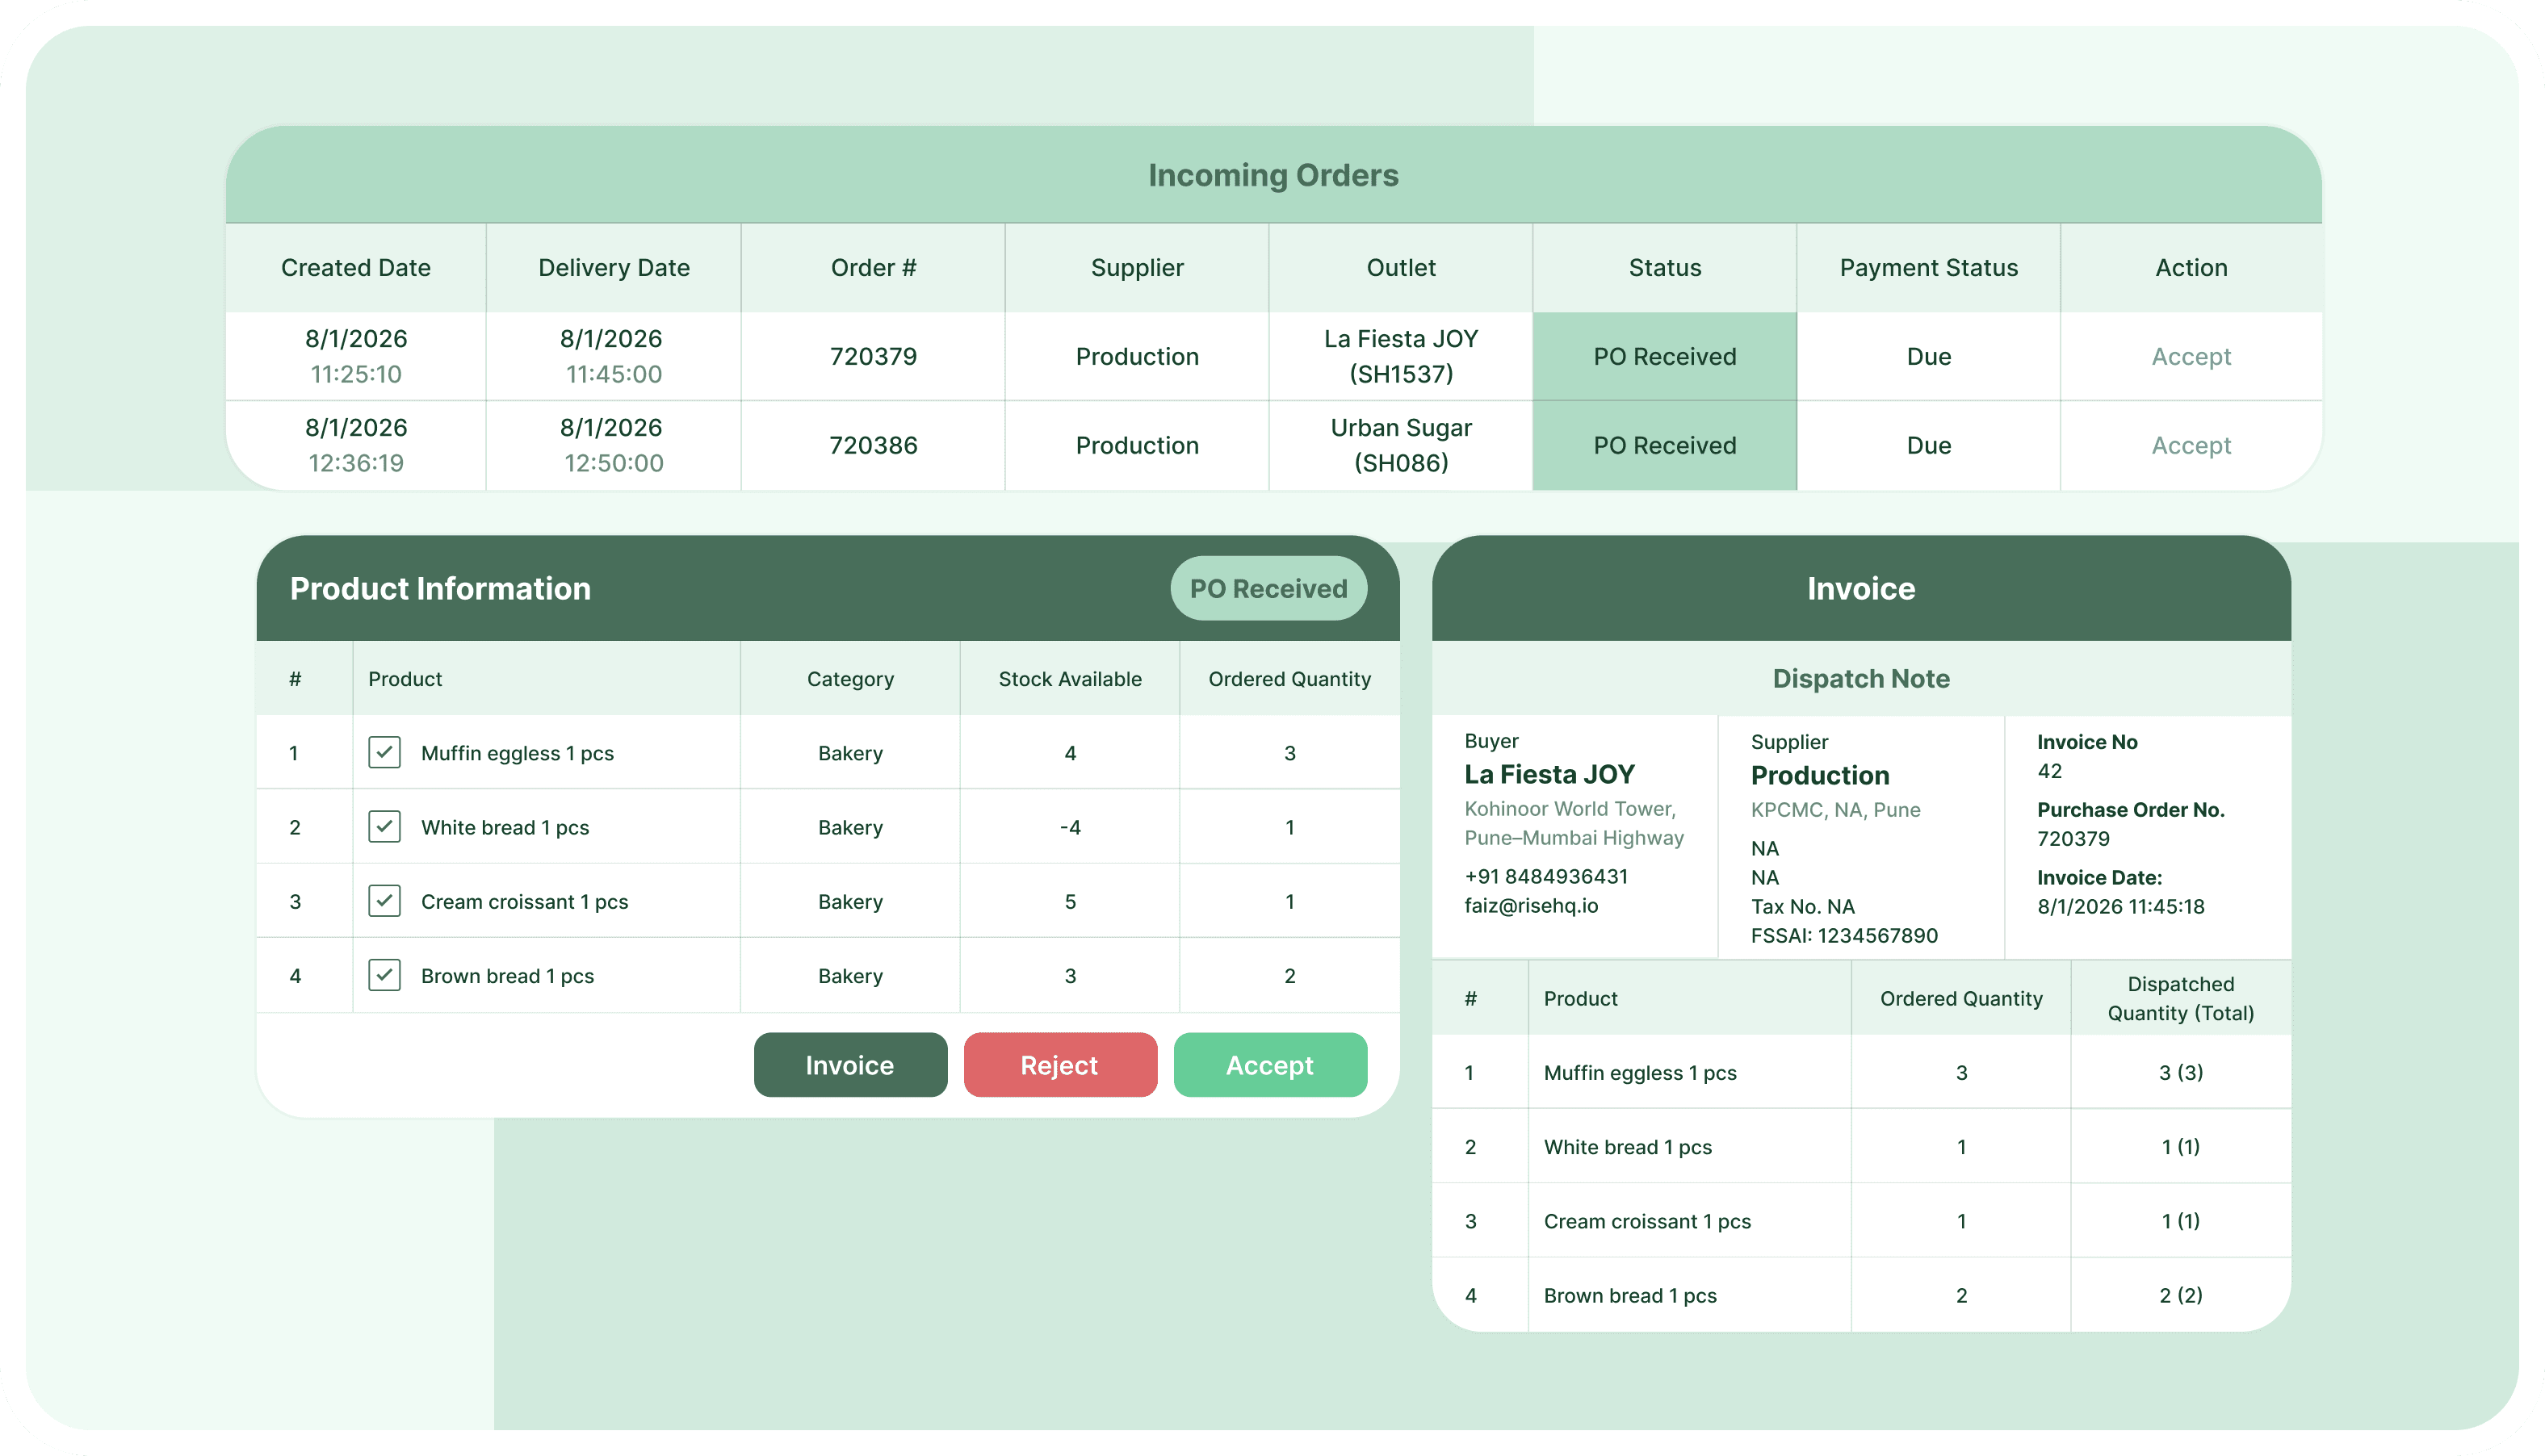Viewport: 2545px width, 1456px height.
Task: Uncheck the Muffin eggless 1 pcs product
Action: tap(384, 753)
